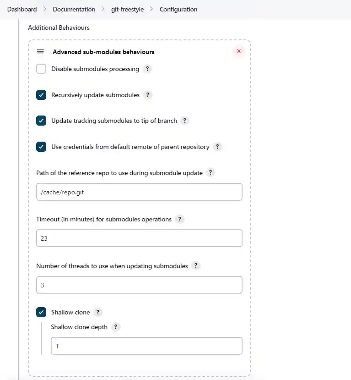Open help for Use credentials setting
Image resolution: width=351 pixels, height=380 pixels.
pyautogui.click(x=217, y=147)
